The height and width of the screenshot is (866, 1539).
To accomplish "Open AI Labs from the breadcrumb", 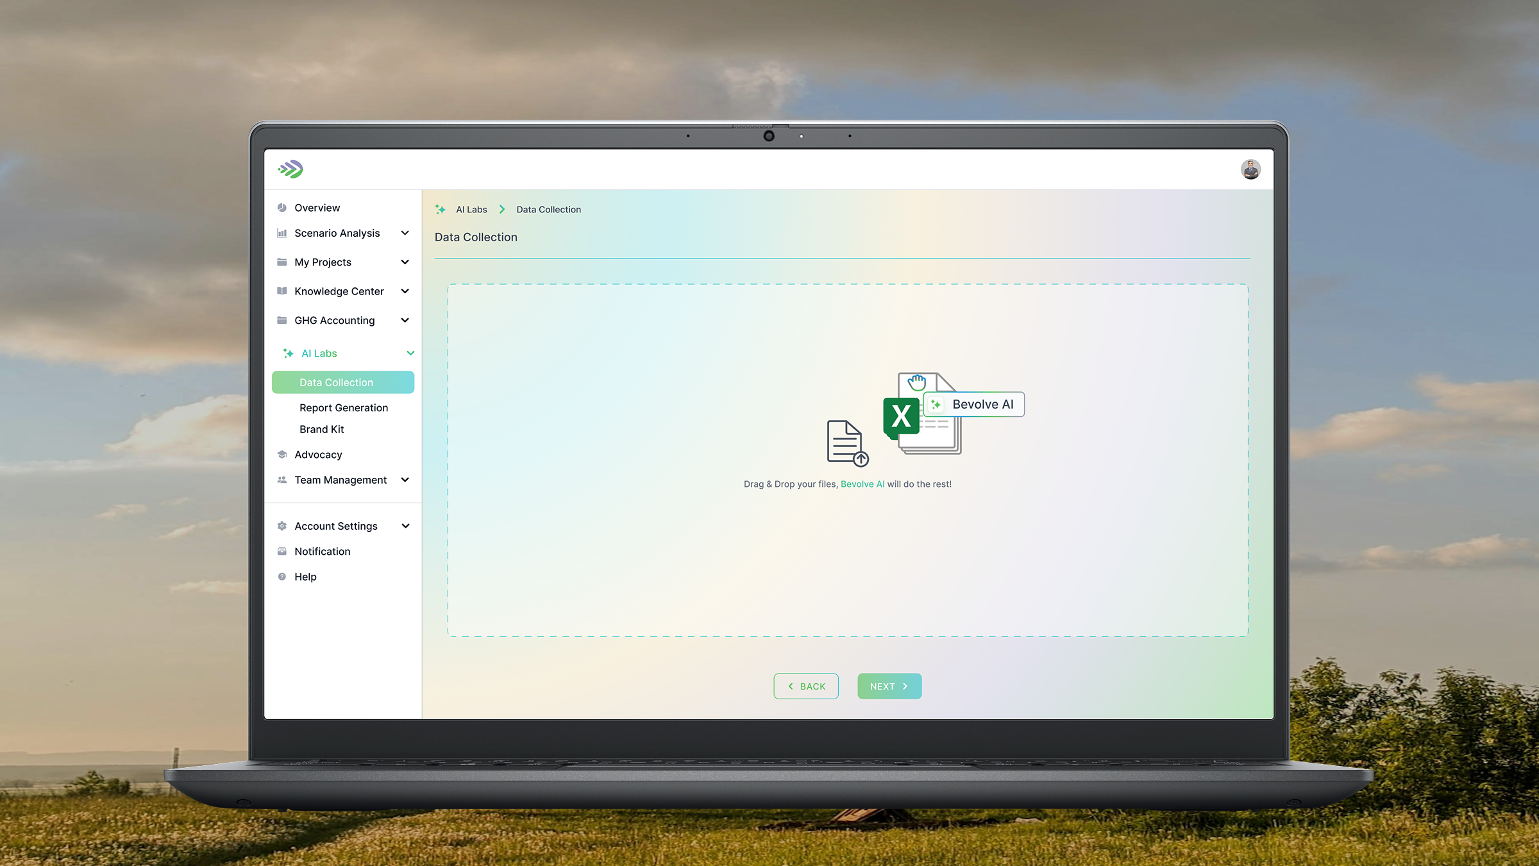I will click(471, 209).
